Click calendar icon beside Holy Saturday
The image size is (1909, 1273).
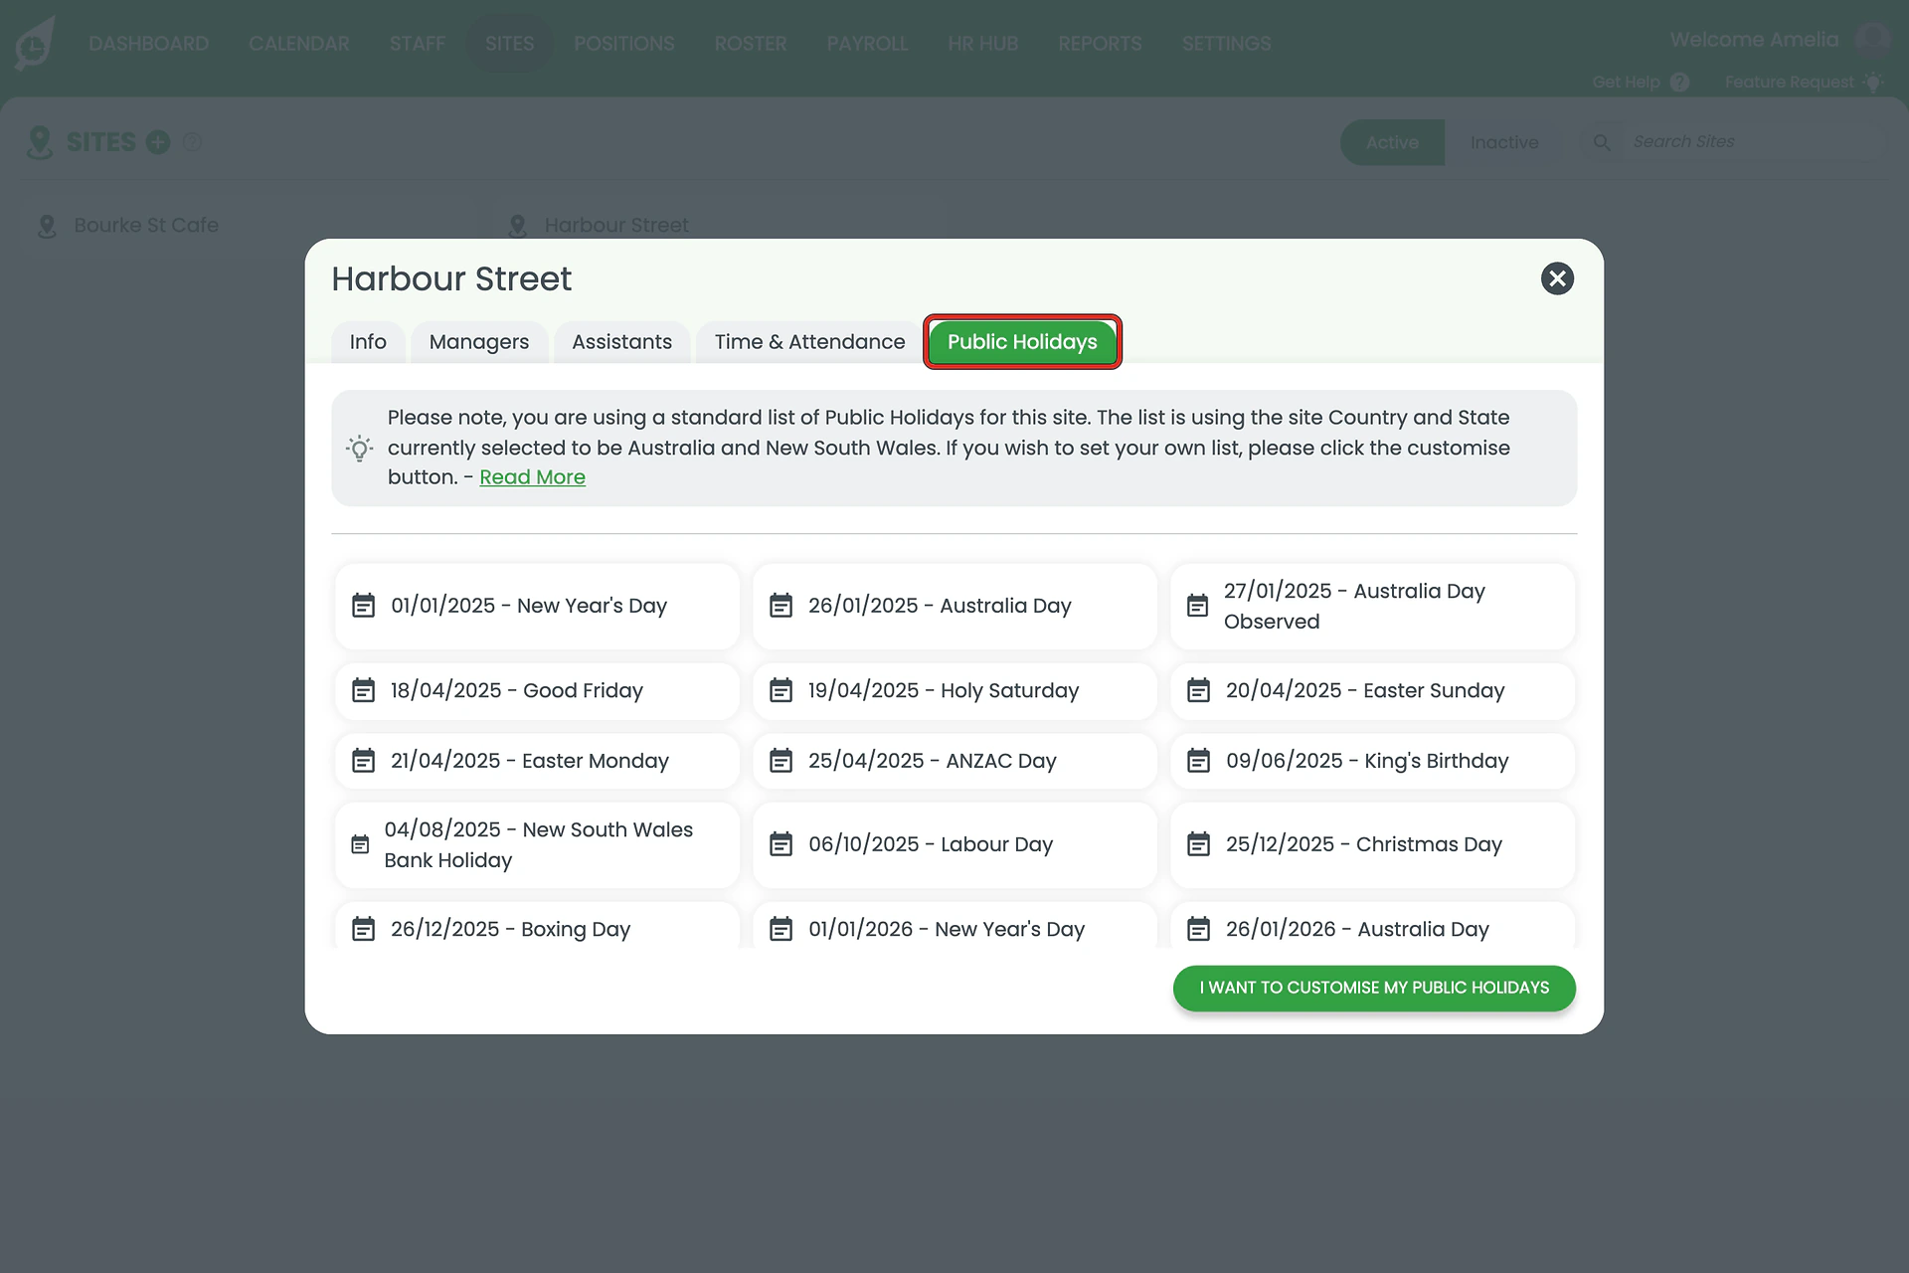(x=781, y=690)
